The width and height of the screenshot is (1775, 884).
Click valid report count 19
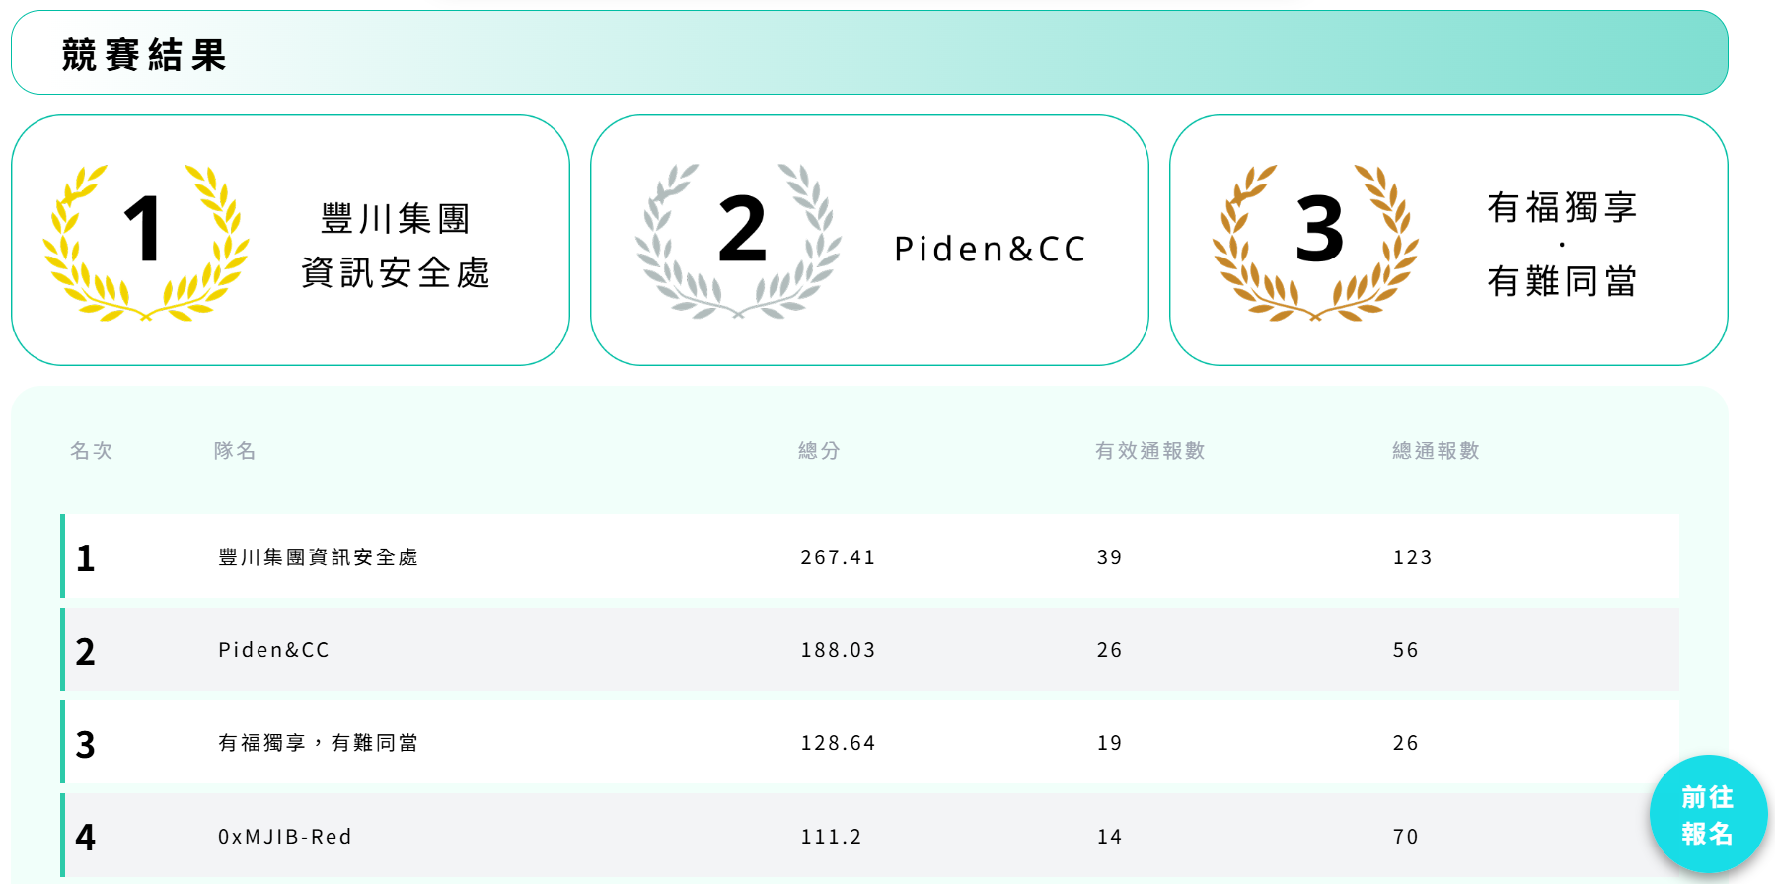point(1110,743)
